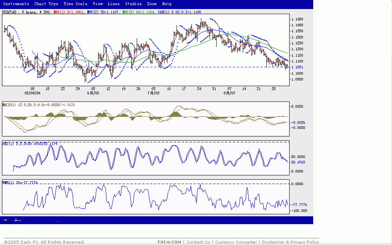Click the three-dots area in bottom bar

click(59, 221)
